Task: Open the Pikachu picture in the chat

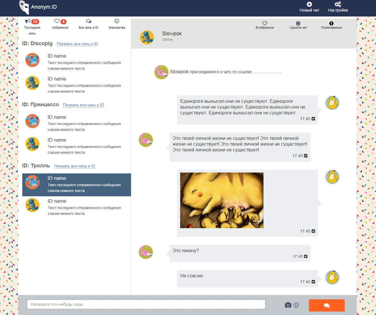Action: 222,200
